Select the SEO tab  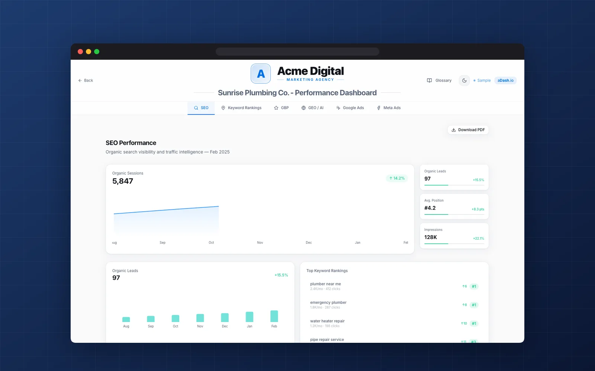(201, 108)
